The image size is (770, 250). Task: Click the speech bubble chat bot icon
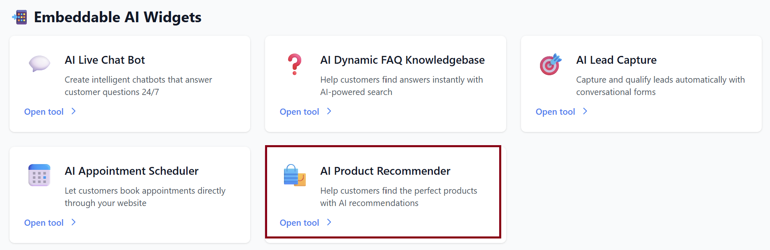point(40,64)
